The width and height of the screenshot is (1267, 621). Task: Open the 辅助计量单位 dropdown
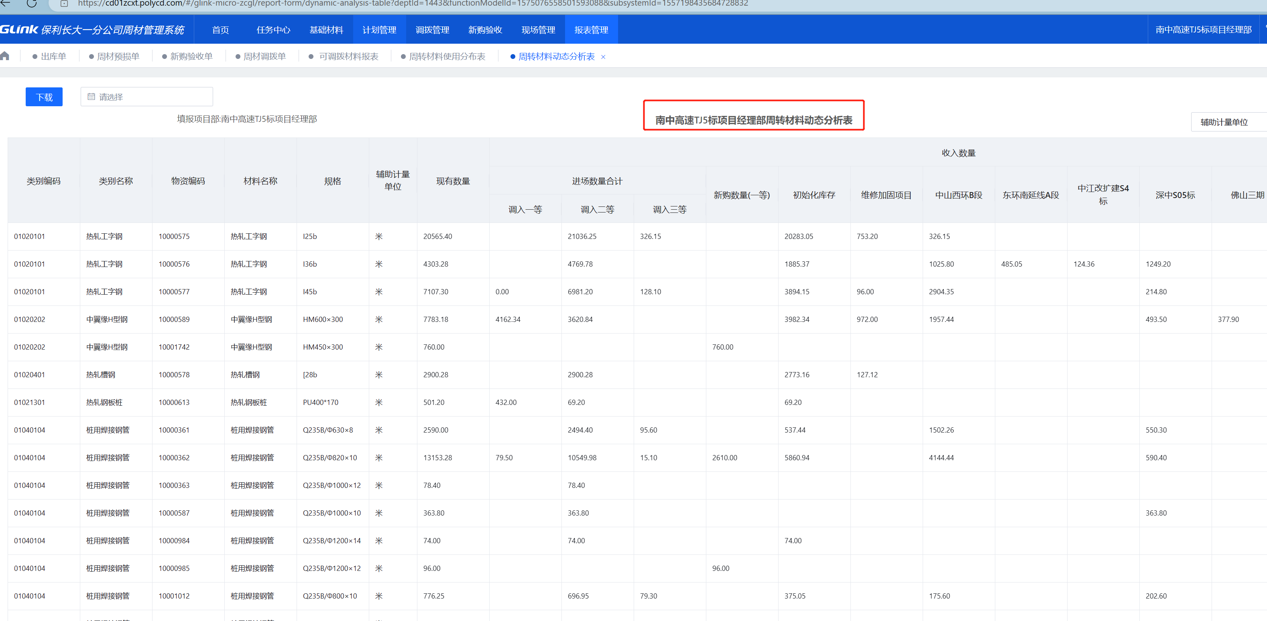(1228, 122)
